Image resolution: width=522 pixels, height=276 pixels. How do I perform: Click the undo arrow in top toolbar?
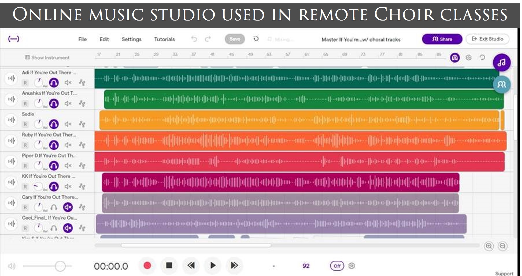click(194, 39)
